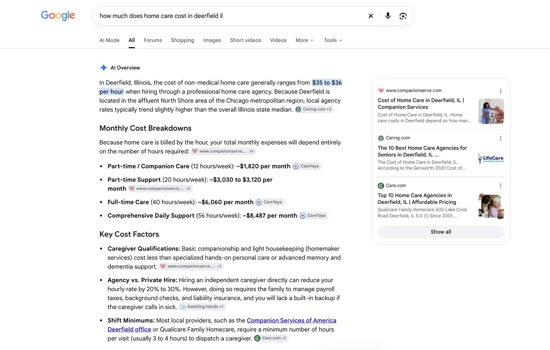Click Show all sources button

(x=441, y=232)
